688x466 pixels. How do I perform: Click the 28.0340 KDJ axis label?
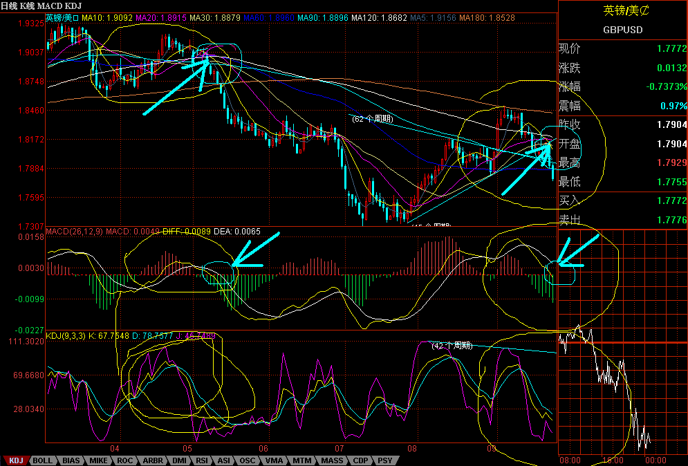click(28, 409)
